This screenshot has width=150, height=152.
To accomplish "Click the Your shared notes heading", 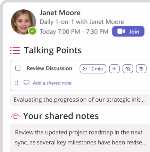I will coord(61,116).
